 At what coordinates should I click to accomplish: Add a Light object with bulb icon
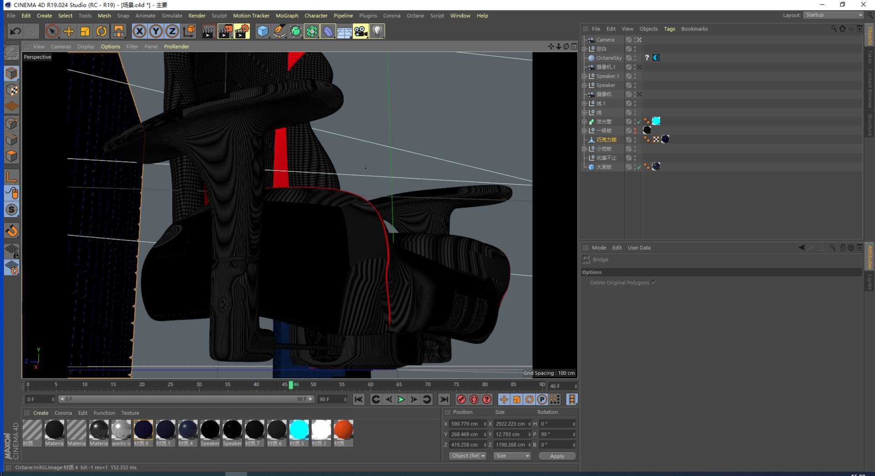377,31
